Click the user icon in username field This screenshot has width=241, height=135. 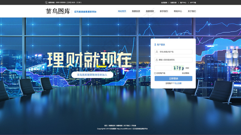tap(157, 52)
